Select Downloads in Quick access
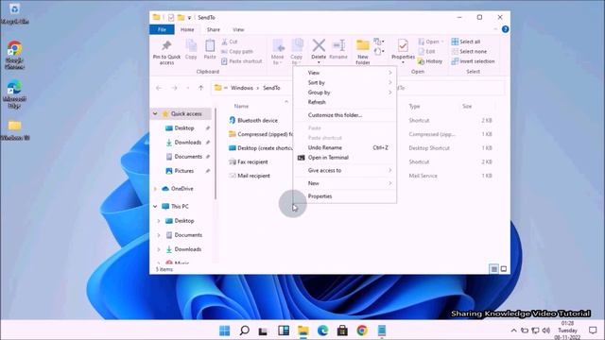This screenshot has height=340, width=605. point(187,143)
